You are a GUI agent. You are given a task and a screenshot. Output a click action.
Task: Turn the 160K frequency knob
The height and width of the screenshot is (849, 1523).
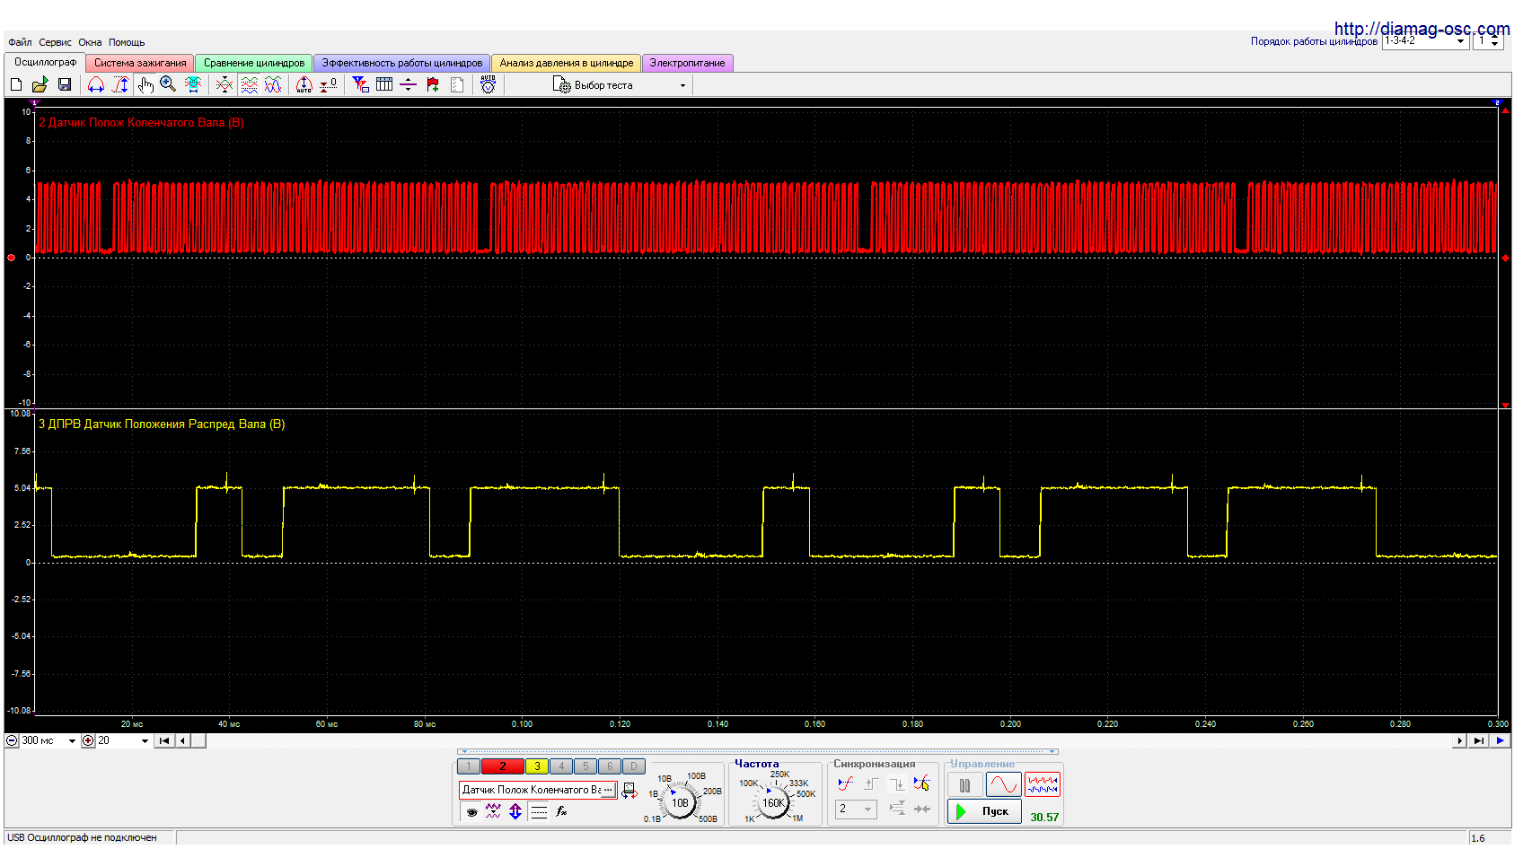point(773,803)
